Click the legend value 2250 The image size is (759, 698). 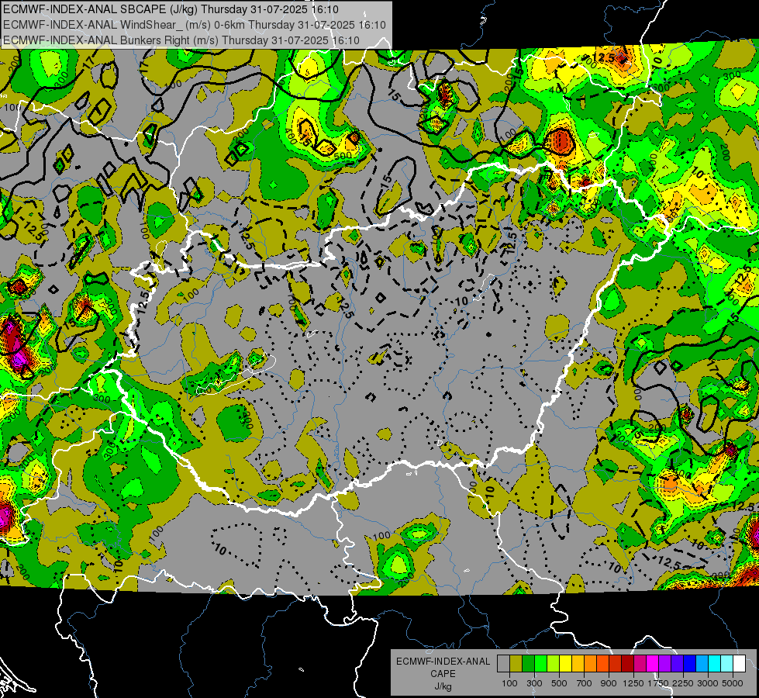[684, 683]
